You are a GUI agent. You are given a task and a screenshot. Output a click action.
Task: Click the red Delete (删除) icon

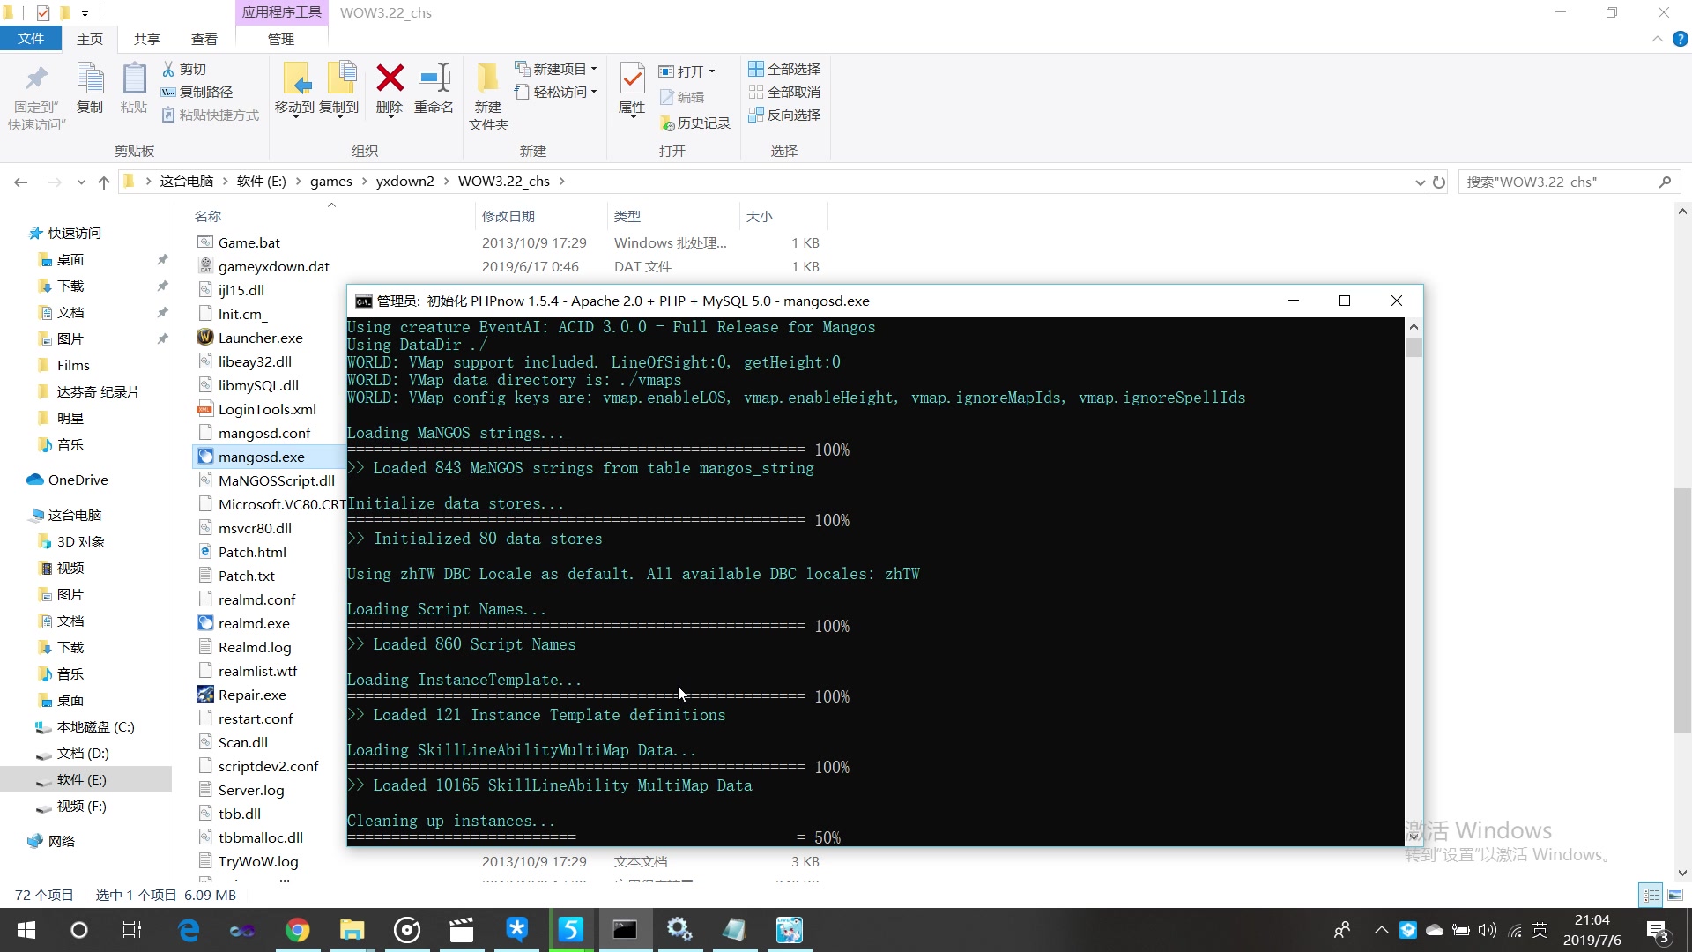pos(390,78)
